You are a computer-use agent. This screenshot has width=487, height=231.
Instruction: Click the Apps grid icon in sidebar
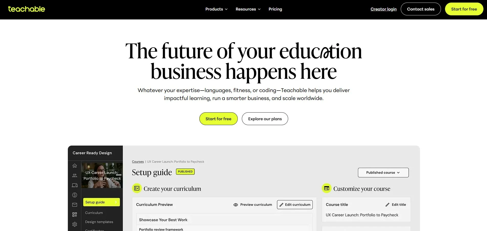point(74,214)
